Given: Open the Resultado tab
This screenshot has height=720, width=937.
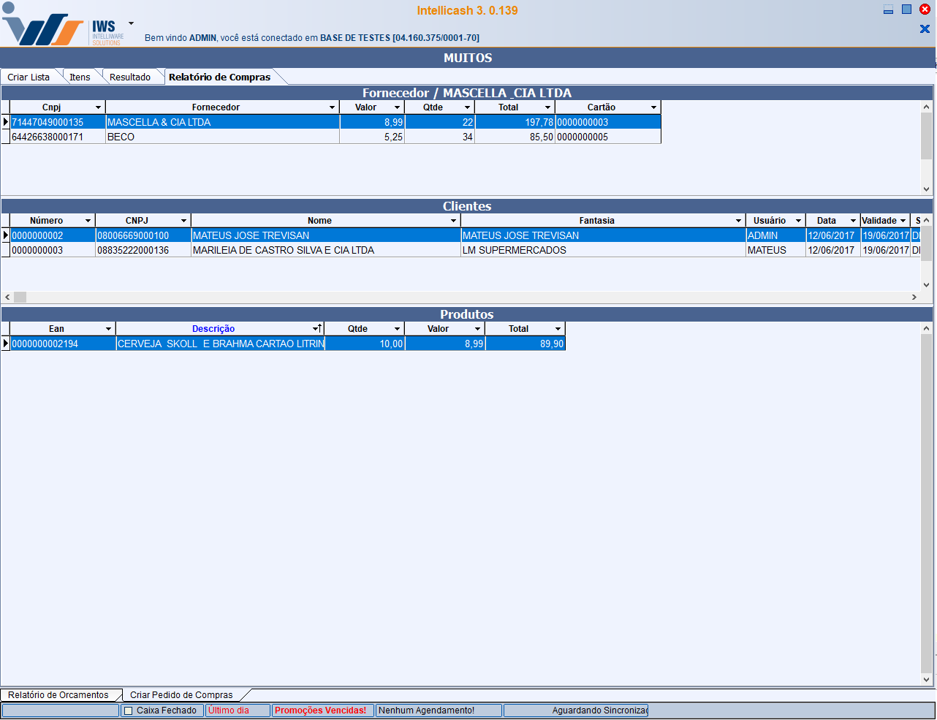Looking at the screenshot, I should 130,77.
